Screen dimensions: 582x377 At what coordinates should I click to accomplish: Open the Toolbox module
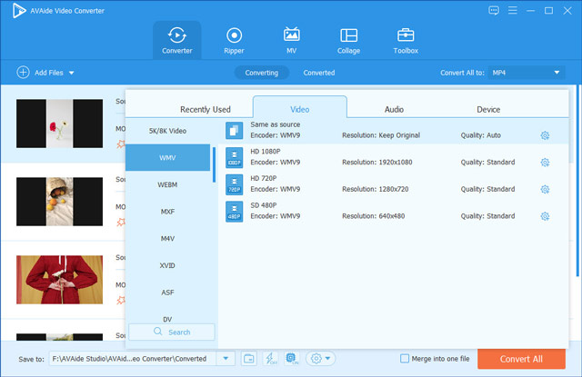[x=406, y=40]
